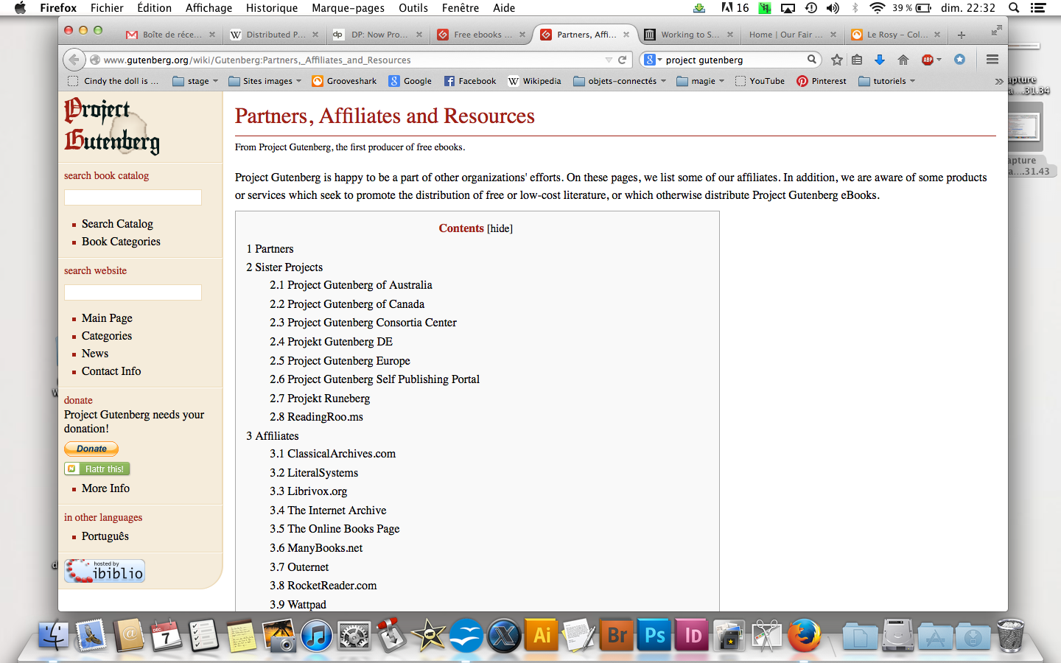
Task: Open the Book Categories link
Action: coord(121,242)
